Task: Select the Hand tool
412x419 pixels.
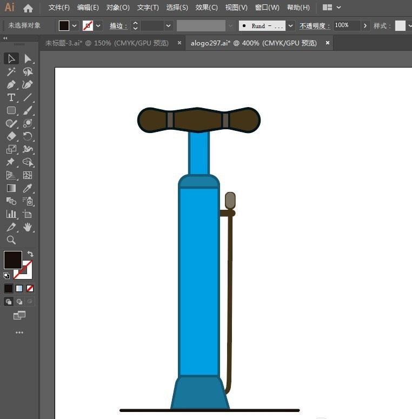Action: [x=28, y=227]
